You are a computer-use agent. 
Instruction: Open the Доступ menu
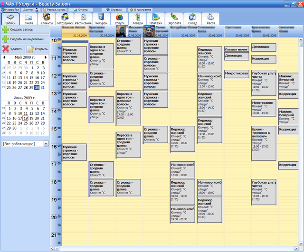click(30, 9)
